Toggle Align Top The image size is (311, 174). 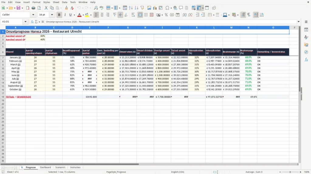point(114,15)
